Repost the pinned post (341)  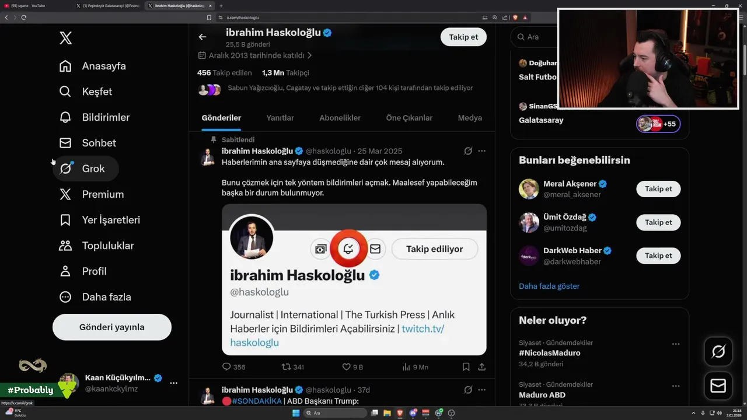293,367
